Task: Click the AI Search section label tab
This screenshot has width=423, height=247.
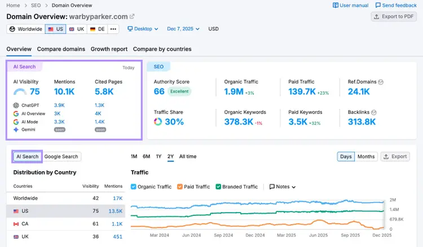Action: (24, 67)
